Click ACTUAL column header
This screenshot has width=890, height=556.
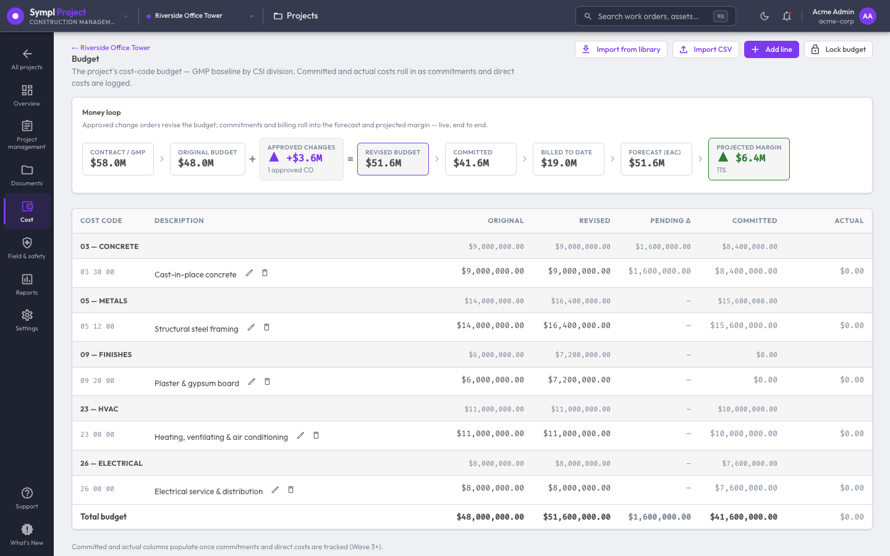pyautogui.click(x=849, y=221)
